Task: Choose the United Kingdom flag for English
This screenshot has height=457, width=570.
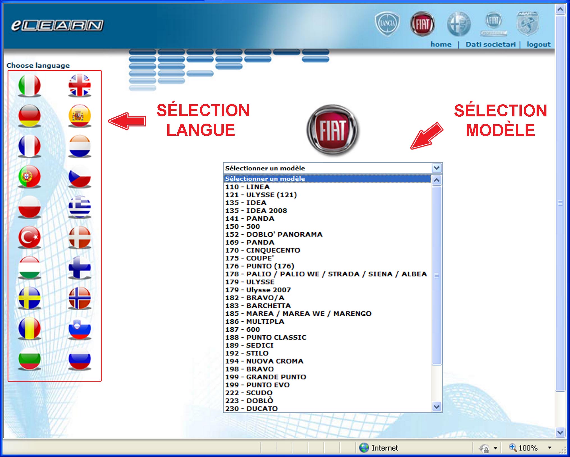Action: (x=80, y=85)
